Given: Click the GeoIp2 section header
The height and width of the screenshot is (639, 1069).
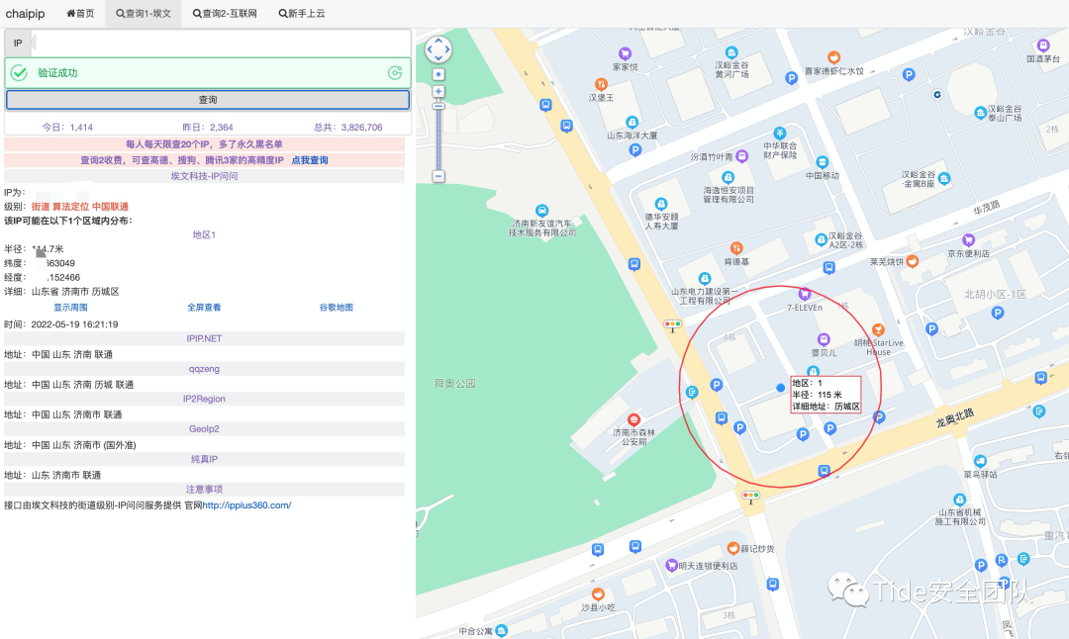Looking at the screenshot, I should pyautogui.click(x=204, y=428).
